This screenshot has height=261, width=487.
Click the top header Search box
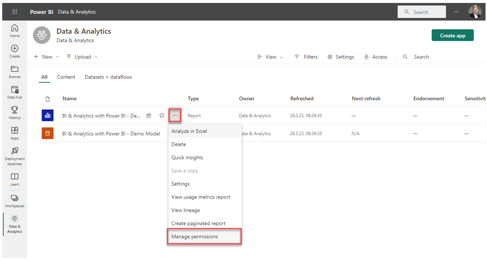tap(422, 12)
